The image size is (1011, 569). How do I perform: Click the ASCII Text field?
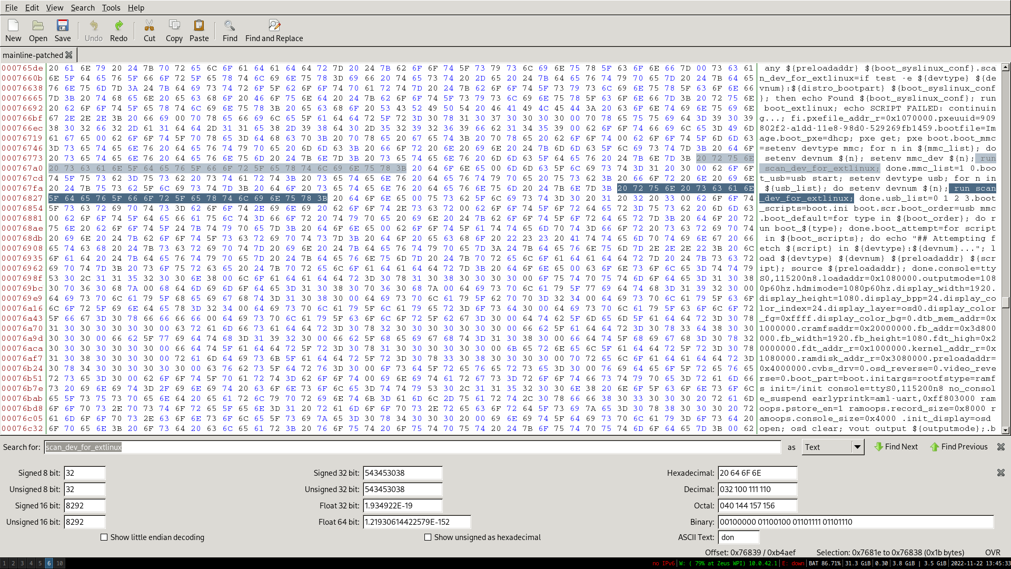click(739, 537)
